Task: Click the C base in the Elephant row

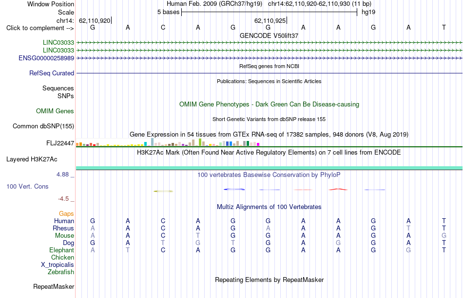Action: pyautogui.click(x=163, y=250)
